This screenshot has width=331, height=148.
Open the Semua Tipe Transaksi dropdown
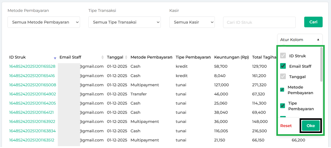pos(124,22)
